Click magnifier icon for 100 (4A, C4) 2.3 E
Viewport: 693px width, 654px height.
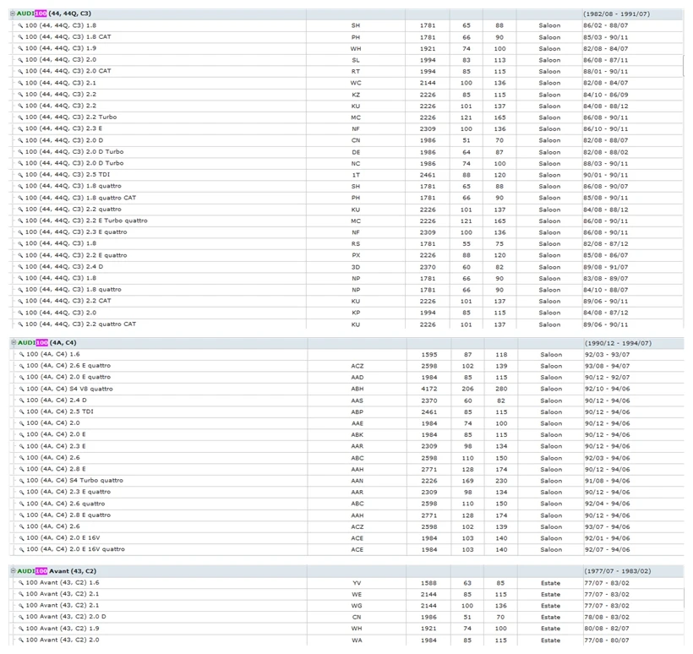coord(22,446)
